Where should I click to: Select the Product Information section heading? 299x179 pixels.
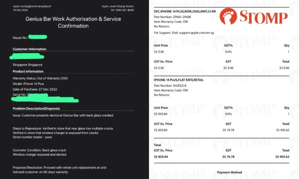coord(28,71)
